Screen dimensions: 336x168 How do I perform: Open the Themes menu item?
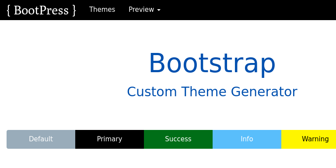(x=102, y=10)
